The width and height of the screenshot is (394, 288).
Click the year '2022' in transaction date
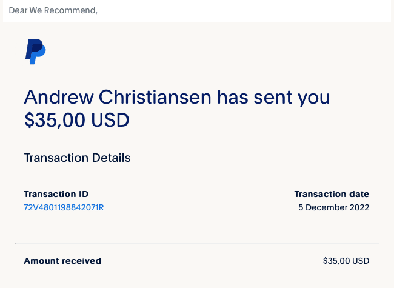click(359, 207)
